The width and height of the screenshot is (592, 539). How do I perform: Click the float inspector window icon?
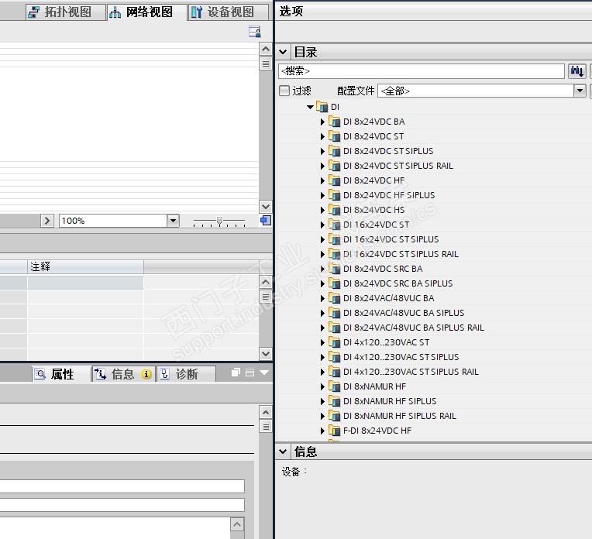pyautogui.click(x=236, y=372)
